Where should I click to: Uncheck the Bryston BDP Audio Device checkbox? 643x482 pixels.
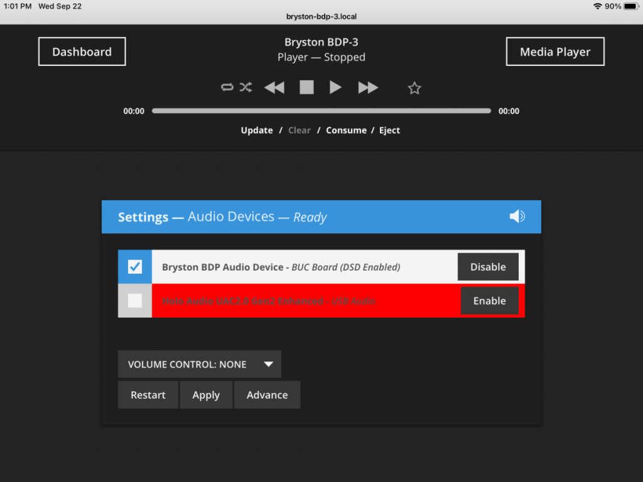135,267
